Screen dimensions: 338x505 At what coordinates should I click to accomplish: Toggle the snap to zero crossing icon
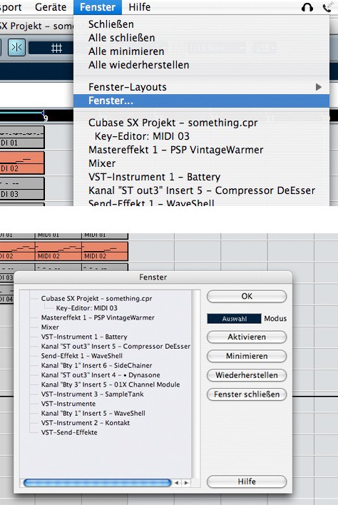click(16, 48)
